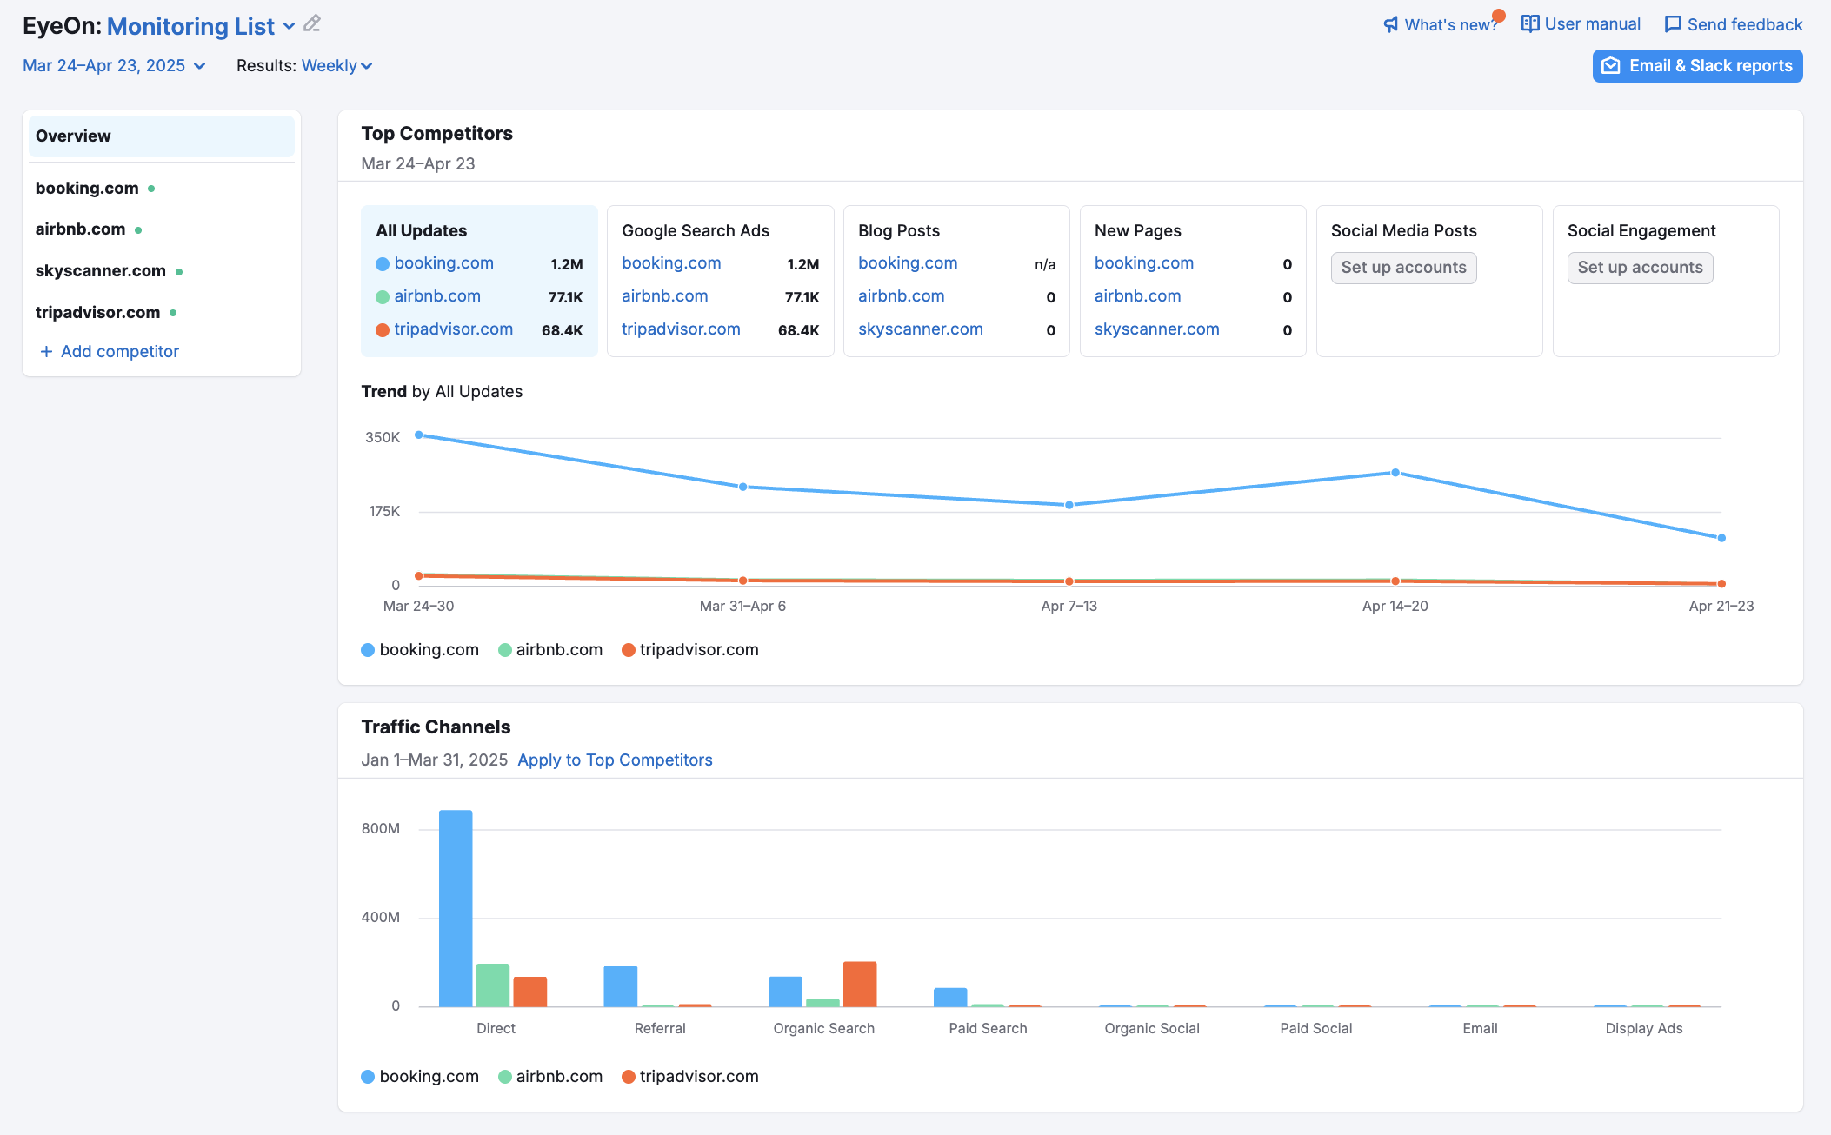1831x1135 pixels.
Task: Click the plus icon beside Add competitor
Action: [x=46, y=351]
